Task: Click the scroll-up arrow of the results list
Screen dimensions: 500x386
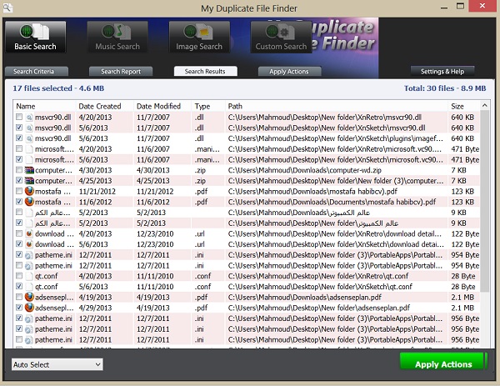Action: 484,106
